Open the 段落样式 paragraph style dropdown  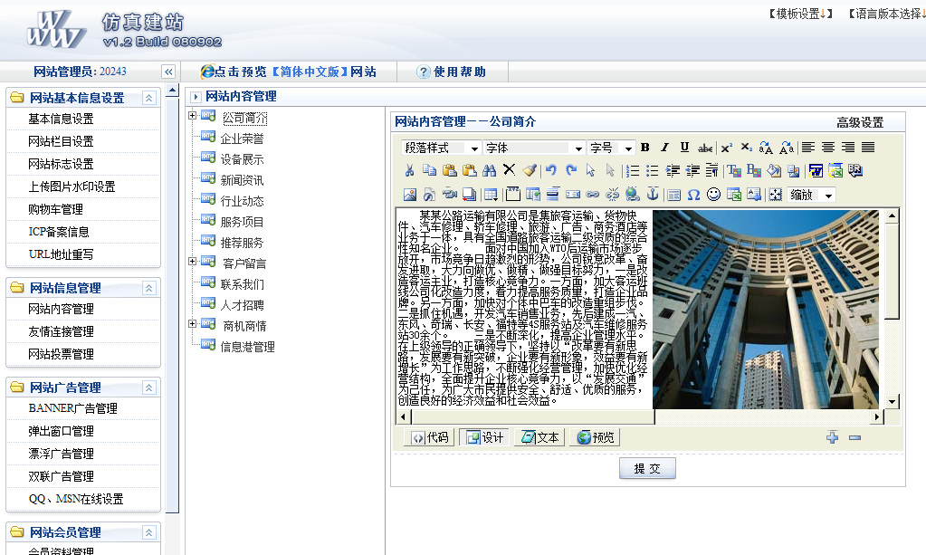point(441,148)
